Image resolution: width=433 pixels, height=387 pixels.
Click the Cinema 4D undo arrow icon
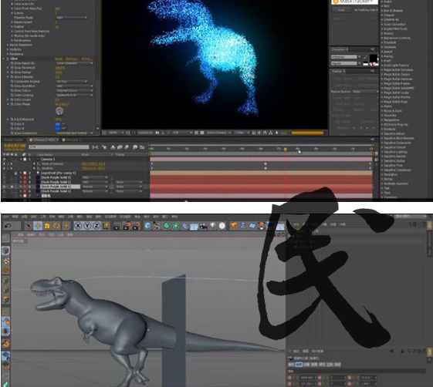(x=8, y=226)
